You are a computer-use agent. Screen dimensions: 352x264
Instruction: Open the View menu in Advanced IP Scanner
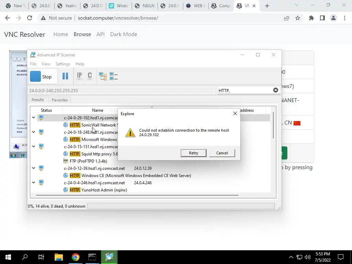click(46, 64)
